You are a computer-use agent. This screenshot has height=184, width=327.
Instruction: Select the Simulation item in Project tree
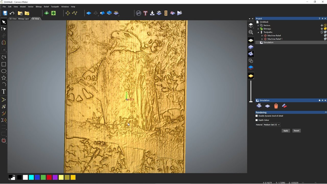pyautogui.click(x=268, y=42)
